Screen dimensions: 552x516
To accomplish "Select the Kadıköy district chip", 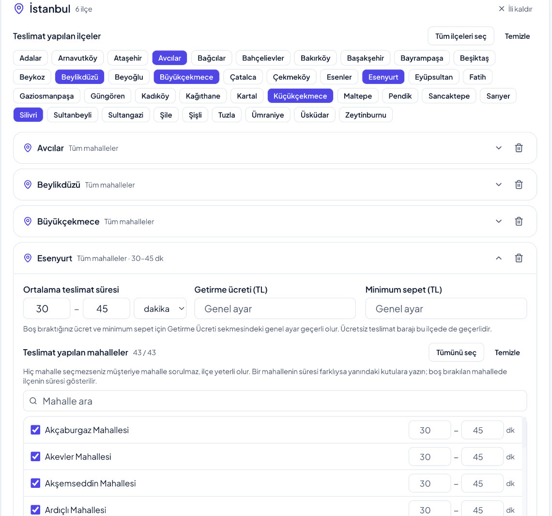I will (155, 96).
